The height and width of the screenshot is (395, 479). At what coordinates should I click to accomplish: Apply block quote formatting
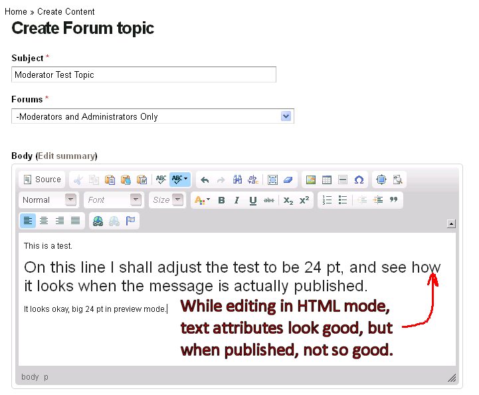(x=394, y=200)
